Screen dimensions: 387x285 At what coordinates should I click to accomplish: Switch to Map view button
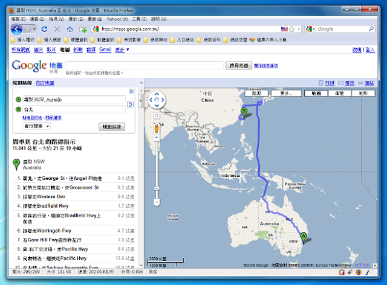pyautogui.click(x=316, y=94)
